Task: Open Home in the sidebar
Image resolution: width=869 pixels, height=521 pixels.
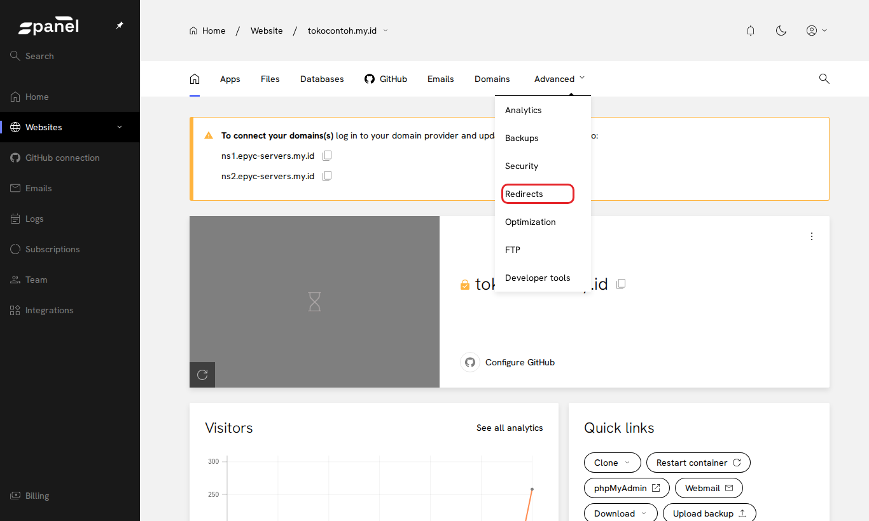Action: coord(70,97)
